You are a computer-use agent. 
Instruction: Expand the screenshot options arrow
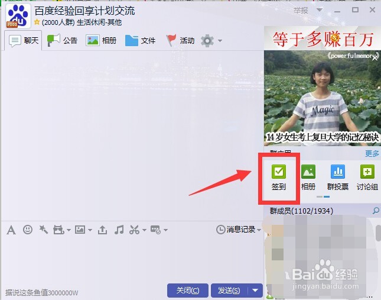pos(144,230)
